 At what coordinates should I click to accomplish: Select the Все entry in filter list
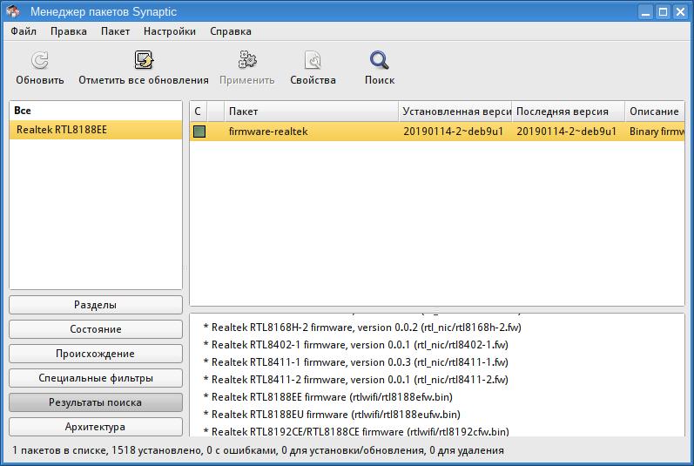pos(96,111)
